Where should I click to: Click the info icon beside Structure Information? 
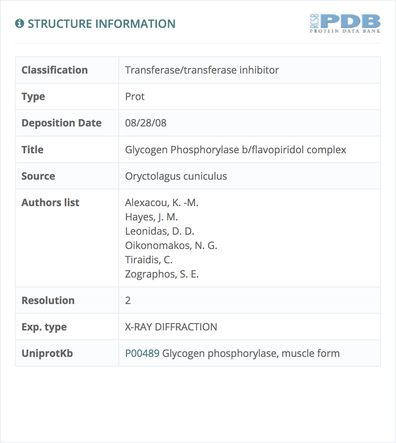pos(20,24)
